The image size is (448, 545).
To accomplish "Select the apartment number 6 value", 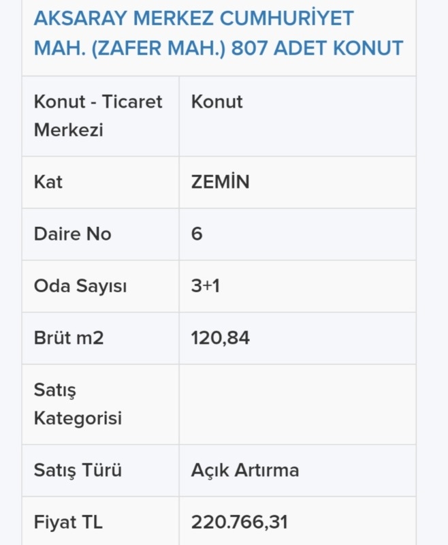I will pyautogui.click(x=197, y=234).
